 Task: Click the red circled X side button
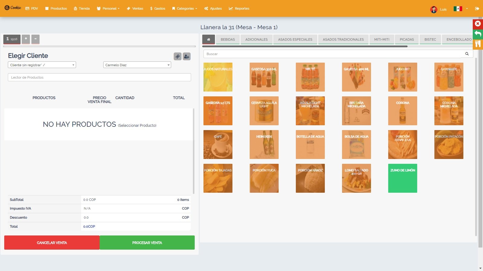tap(478, 24)
